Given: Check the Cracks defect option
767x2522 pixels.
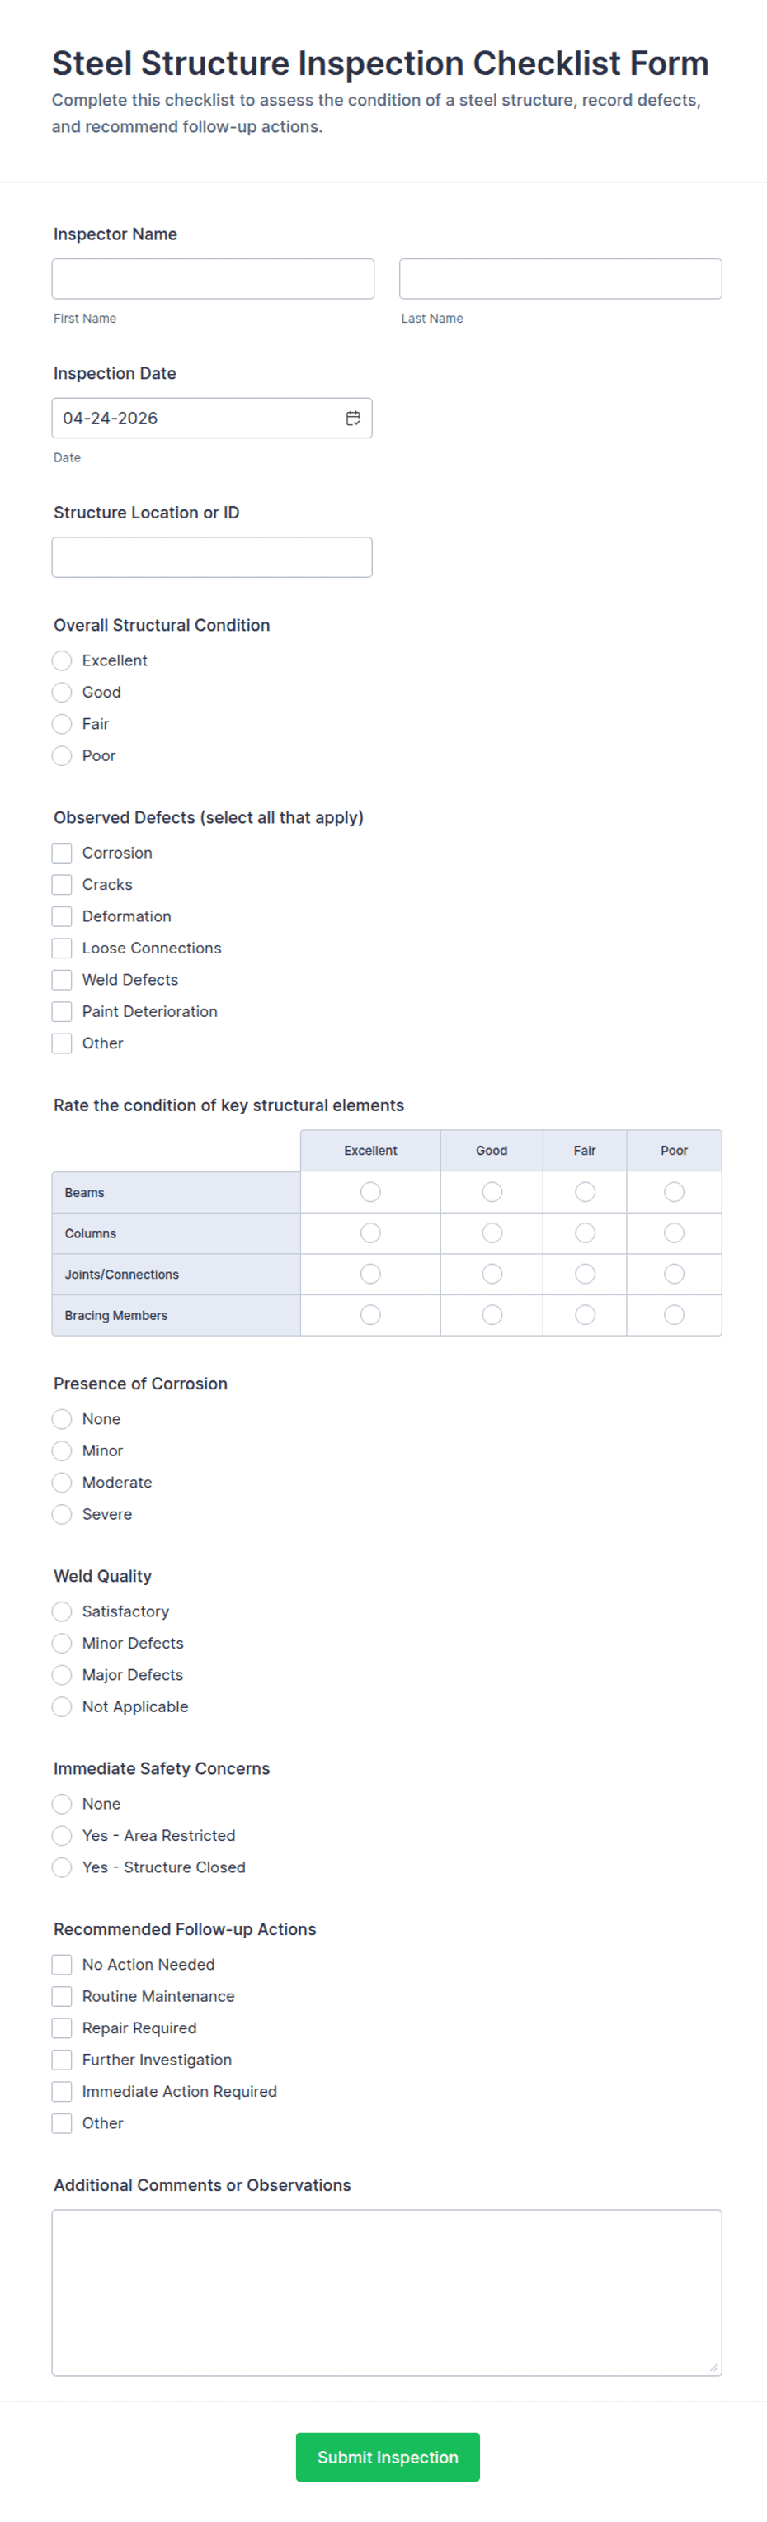Looking at the screenshot, I should tap(62, 884).
